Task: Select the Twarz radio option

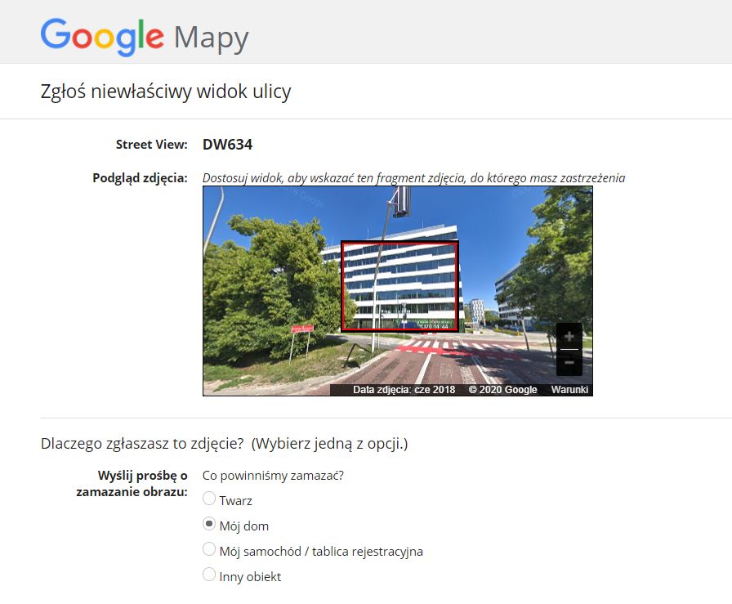Action: click(x=209, y=499)
